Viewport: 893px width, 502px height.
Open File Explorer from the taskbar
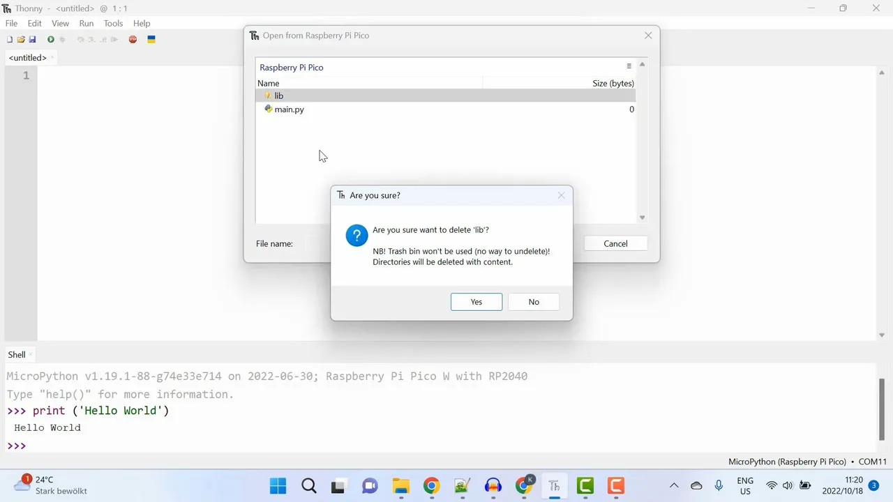[x=400, y=485]
